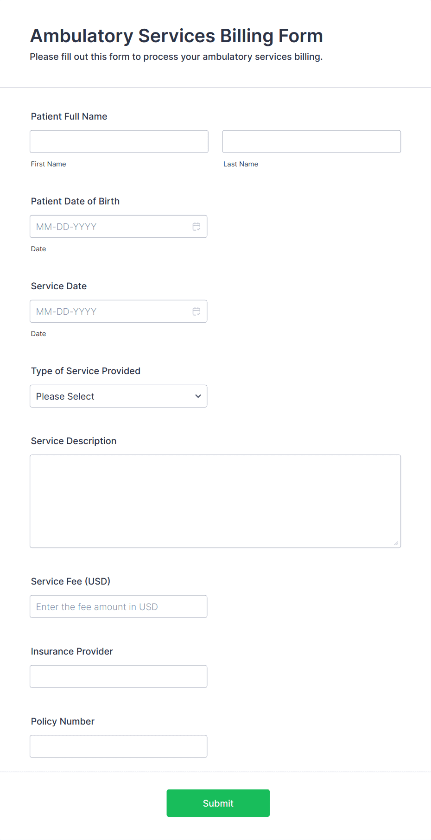
Task: Submit the billing form with green button
Action: tap(218, 803)
